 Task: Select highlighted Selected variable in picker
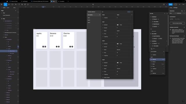tap(158, 60)
